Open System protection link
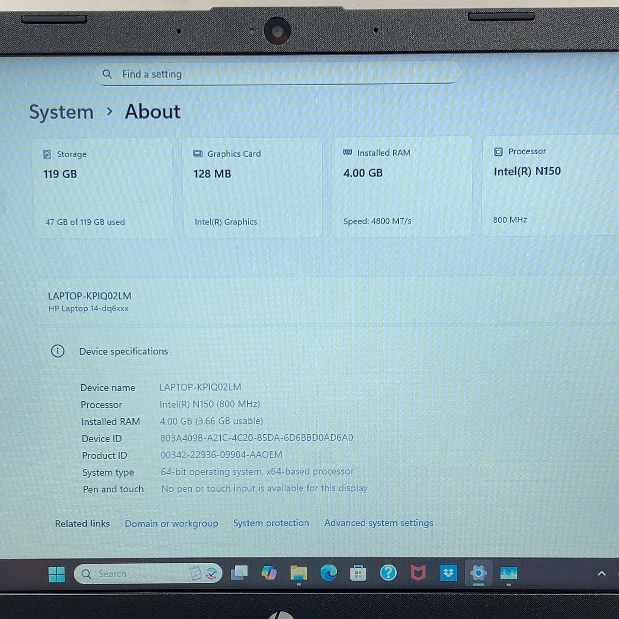 (x=271, y=523)
